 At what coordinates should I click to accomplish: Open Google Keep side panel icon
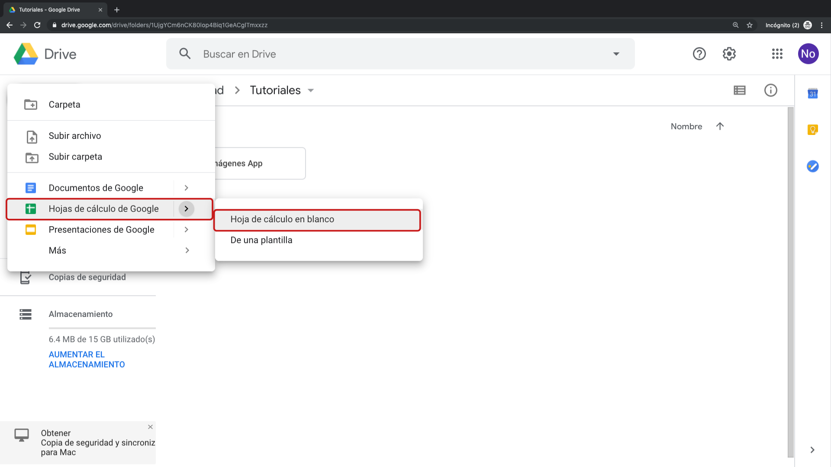click(x=812, y=130)
